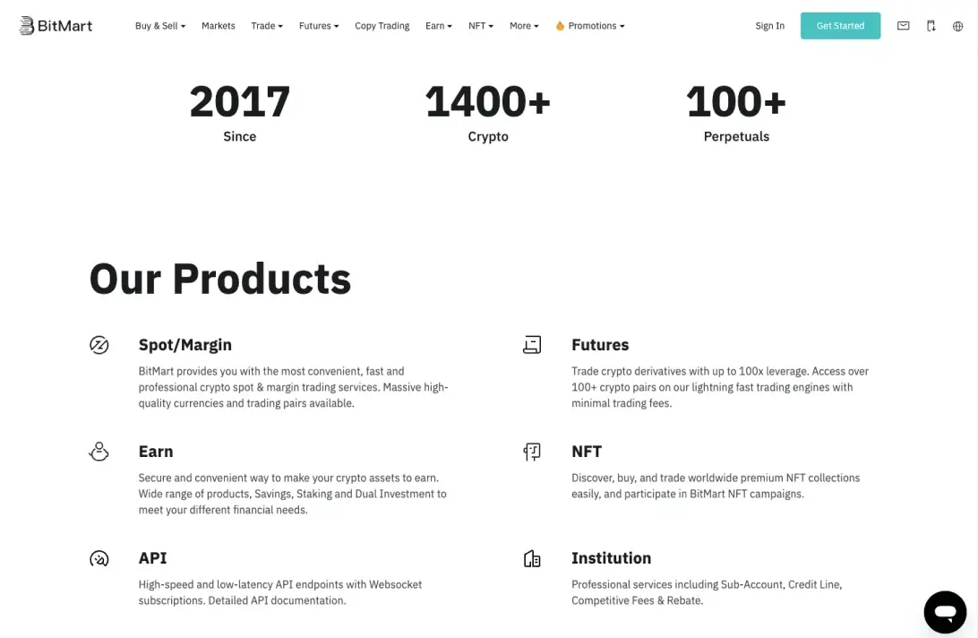
Task: Open the email contact icon
Action: (903, 26)
